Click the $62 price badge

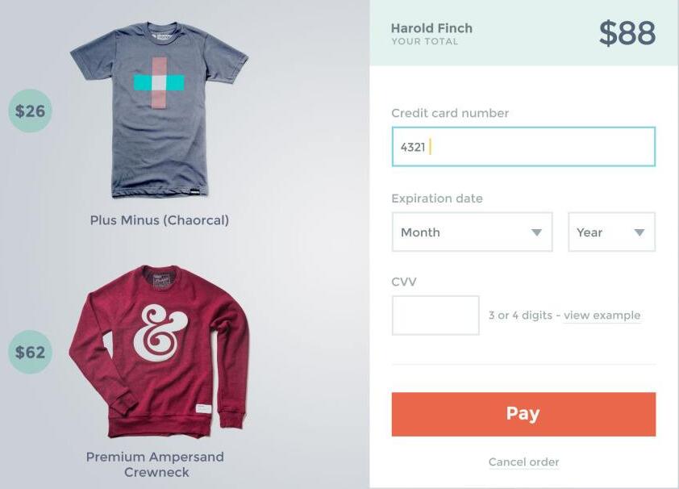click(30, 352)
